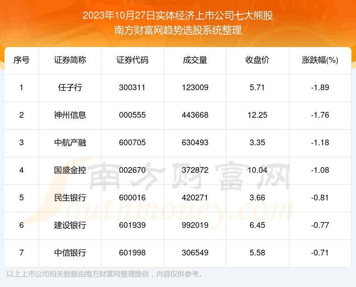Click volume value '306549'
356x287 pixels.
pyautogui.click(x=195, y=253)
